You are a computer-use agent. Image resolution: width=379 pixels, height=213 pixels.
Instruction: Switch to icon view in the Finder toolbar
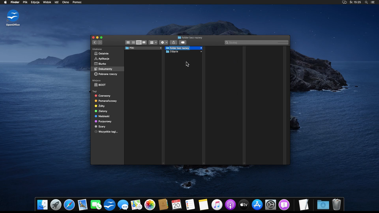128,42
